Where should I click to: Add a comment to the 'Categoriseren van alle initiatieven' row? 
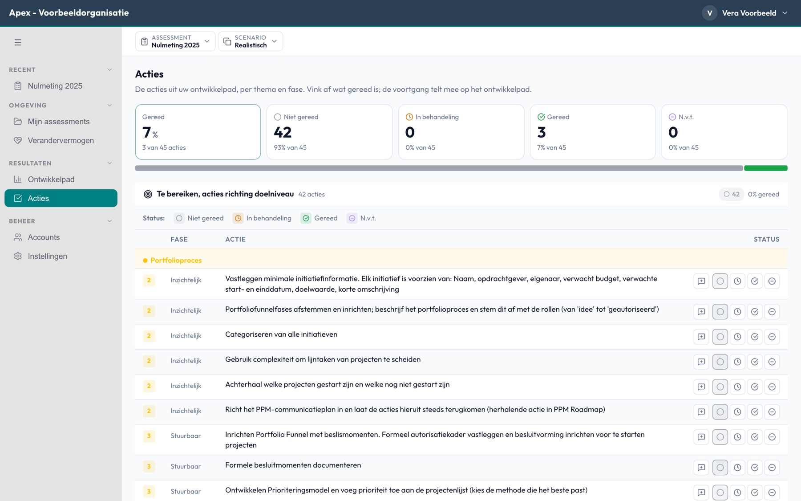coord(701,337)
